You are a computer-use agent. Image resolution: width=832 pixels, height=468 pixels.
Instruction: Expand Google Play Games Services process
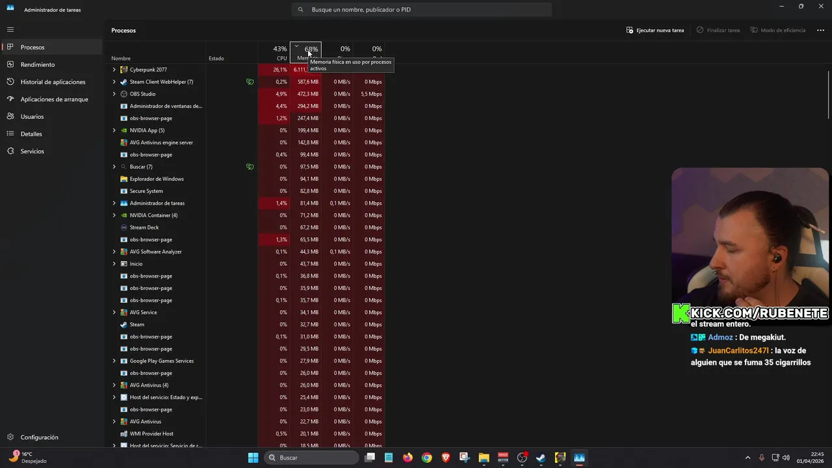tap(114, 361)
